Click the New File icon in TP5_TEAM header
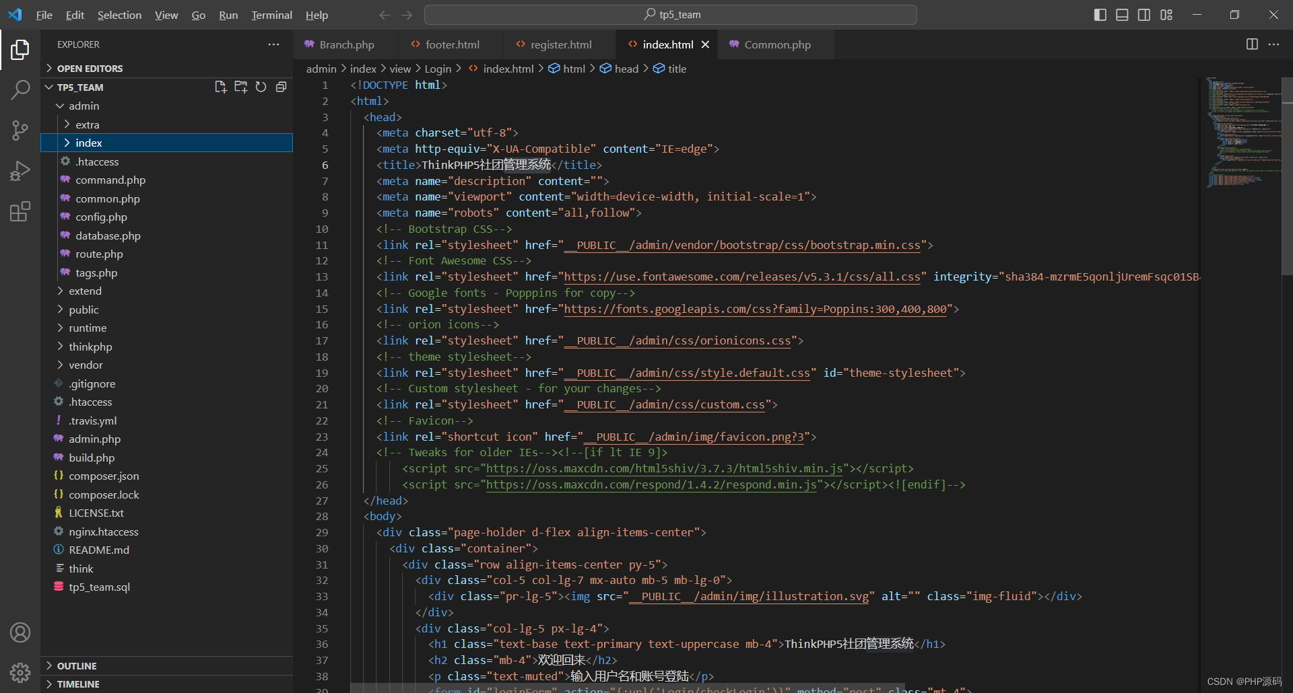 point(220,87)
